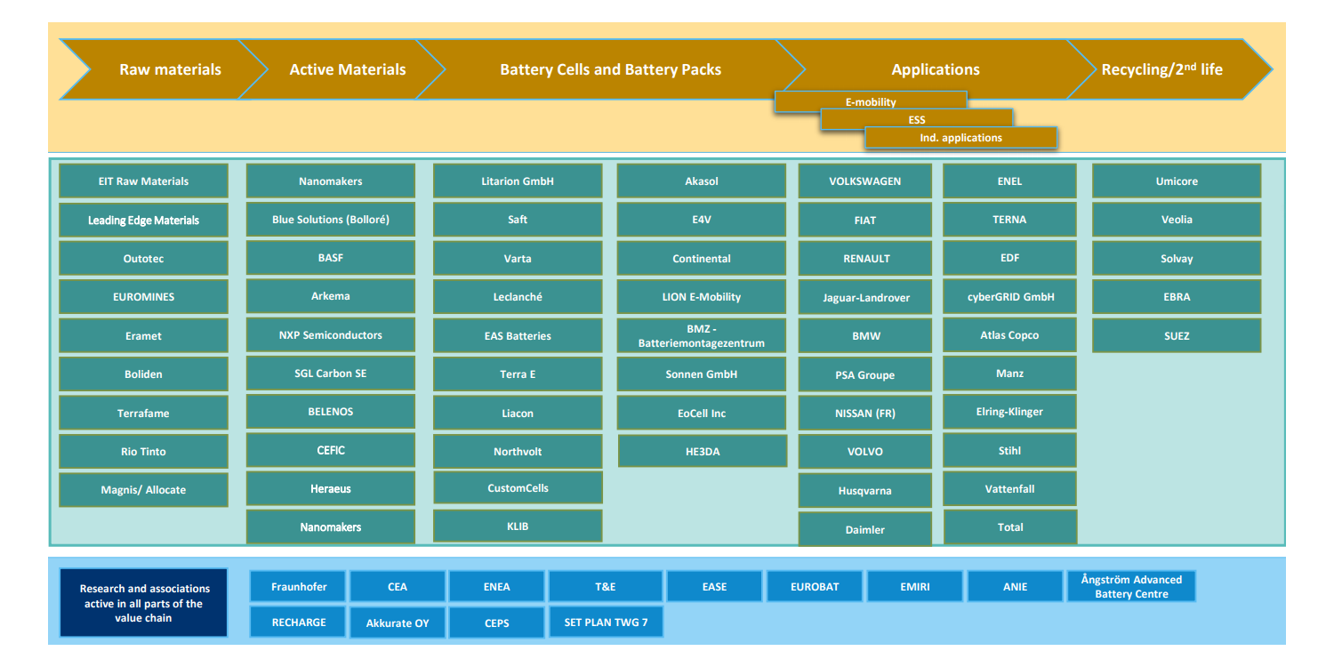This screenshot has width=1334, height=667.
Task: Click the "E4V" box
Action: point(702,220)
